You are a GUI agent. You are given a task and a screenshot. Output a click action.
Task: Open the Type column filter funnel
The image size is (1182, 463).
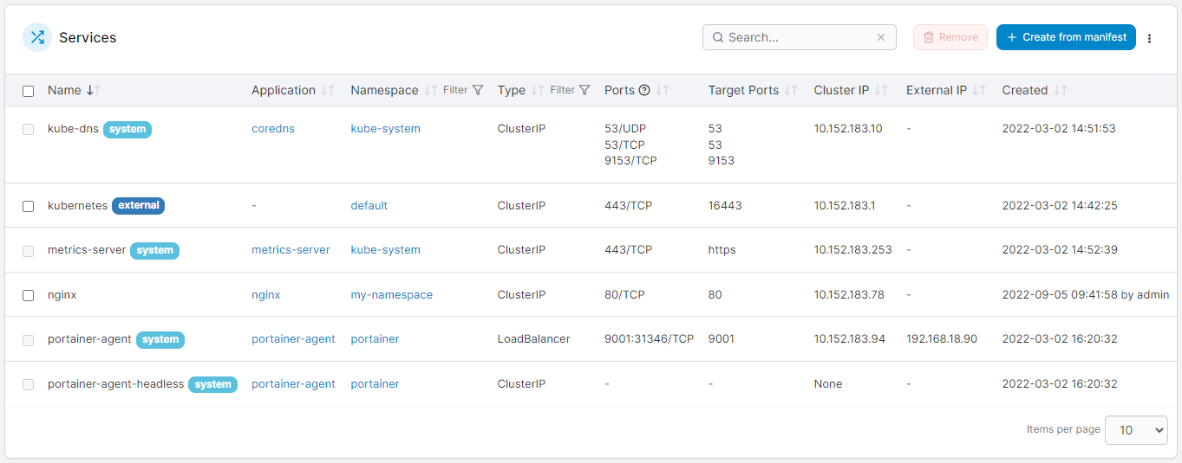point(584,90)
